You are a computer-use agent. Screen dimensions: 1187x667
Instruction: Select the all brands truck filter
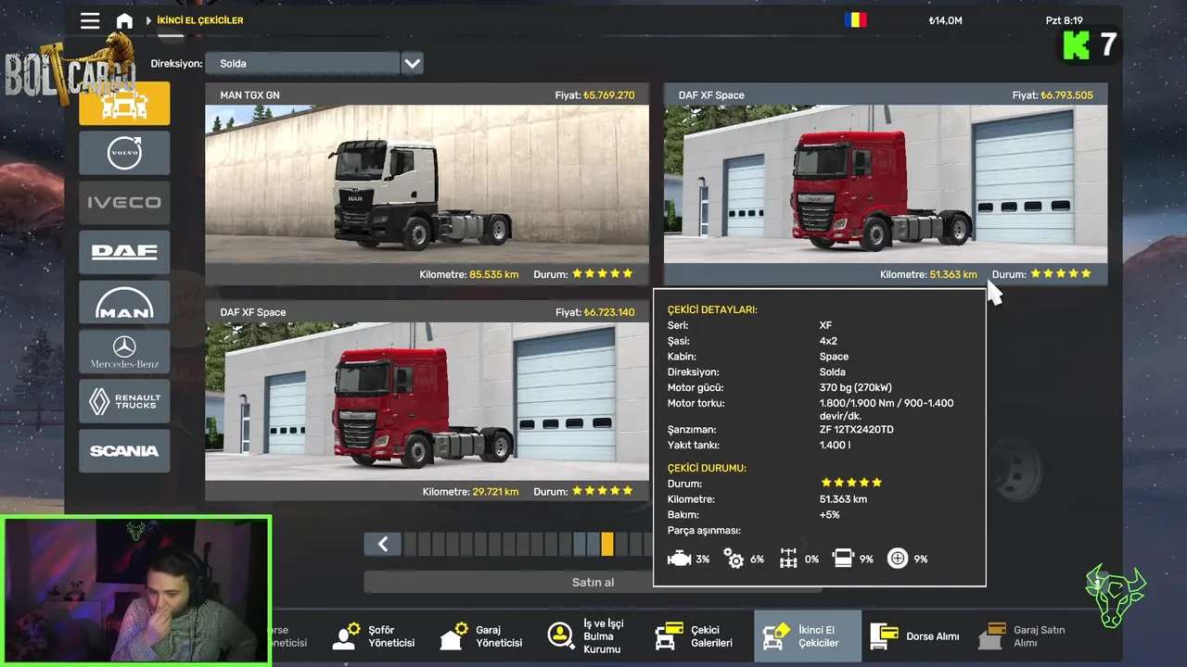click(x=124, y=103)
